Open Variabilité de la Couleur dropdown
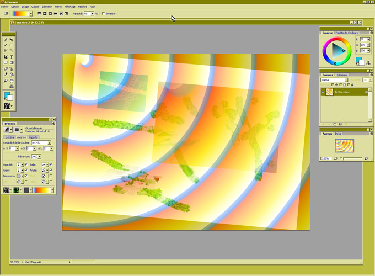The height and width of the screenshot is (276, 375). click(x=49, y=143)
